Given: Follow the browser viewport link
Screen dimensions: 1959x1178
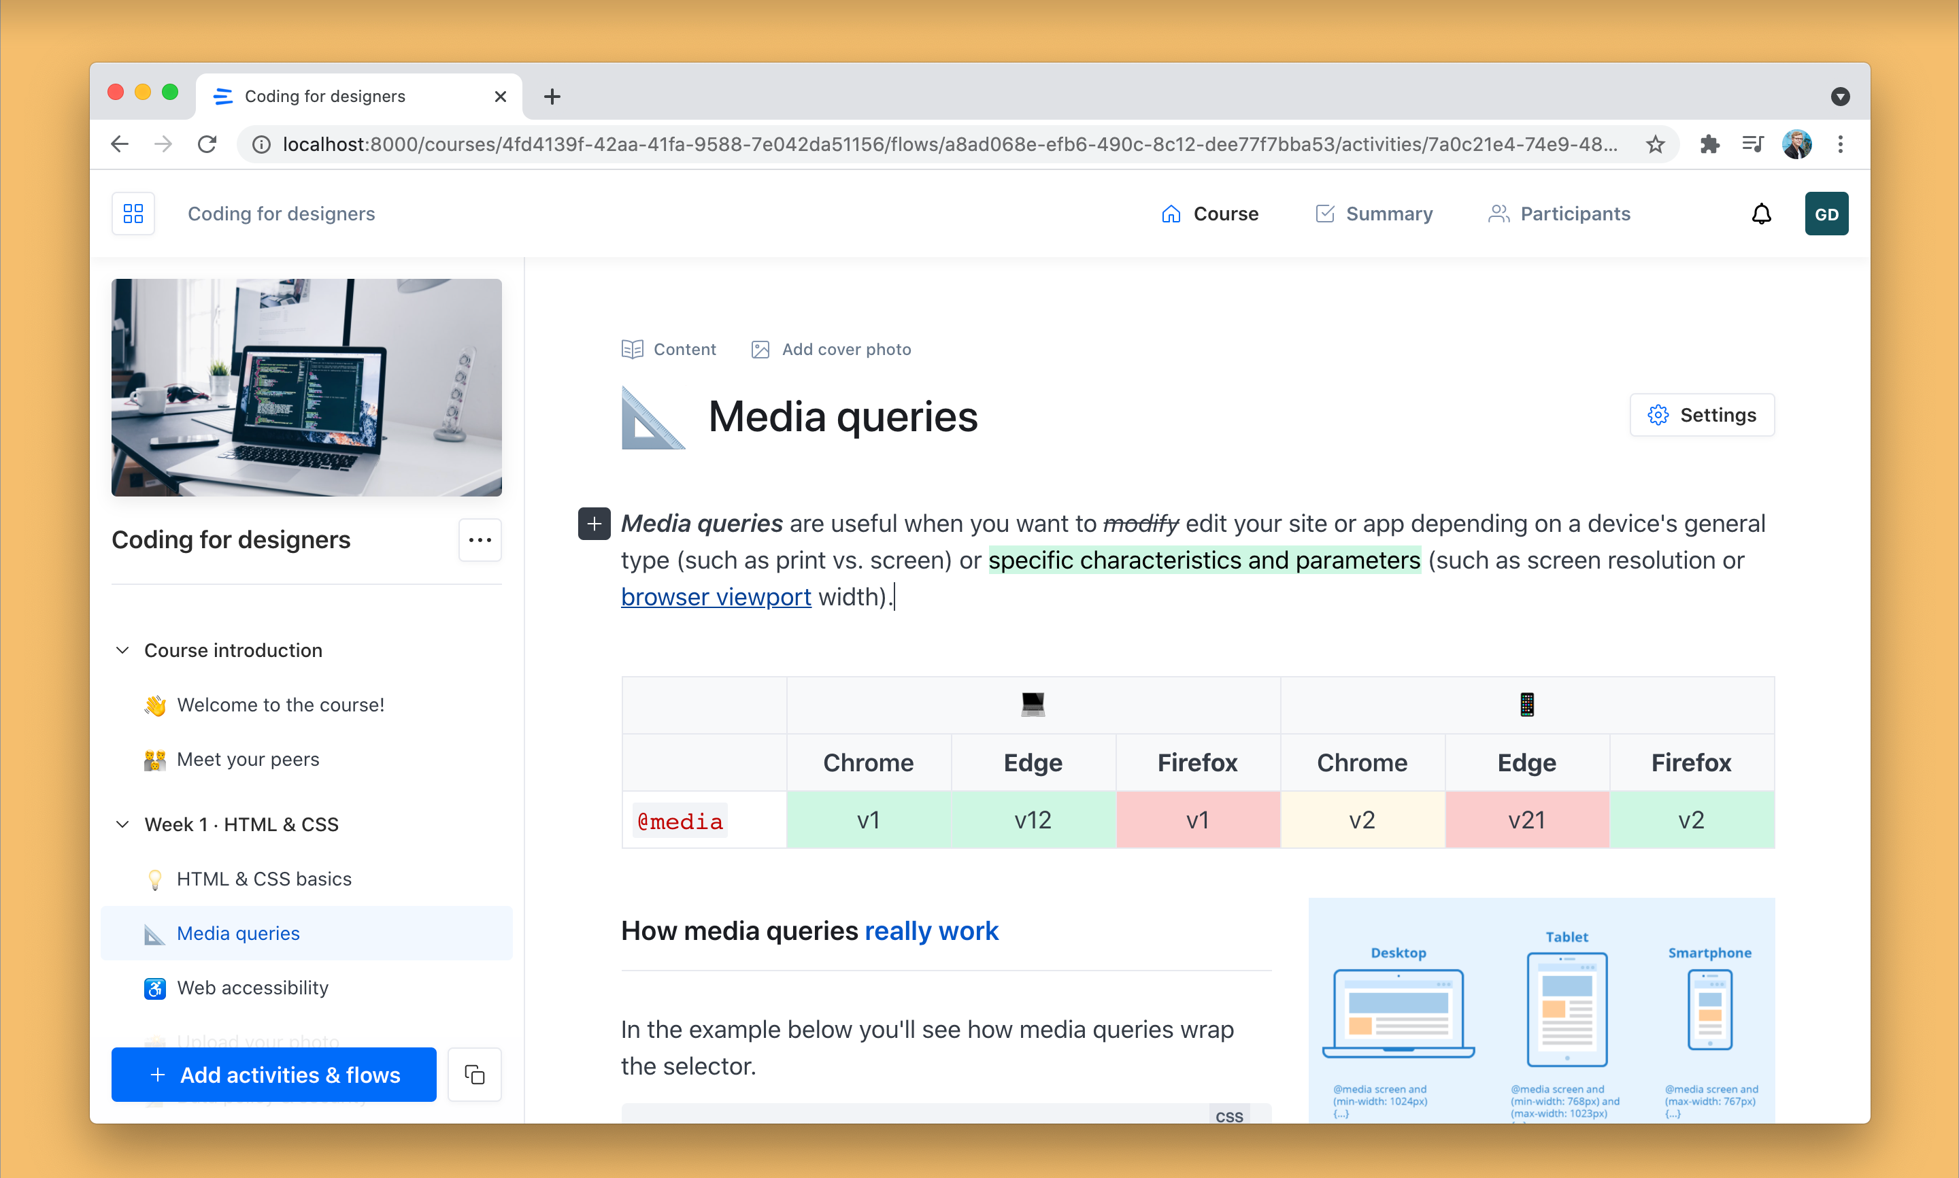Looking at the screenshot, I should tap(716, 597).
